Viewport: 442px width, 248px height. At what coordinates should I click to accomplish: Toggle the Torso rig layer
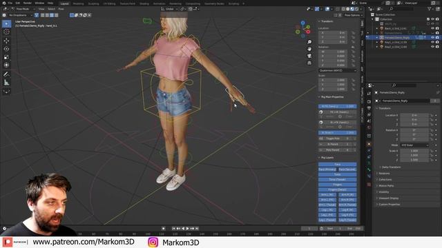338,174
